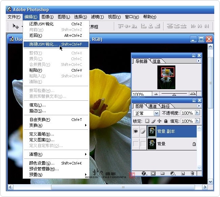Viewport: 220px width, 197px height.
Task: Click the distribute top edges icon
Action: pyautogui.click(x=170, y=26)
